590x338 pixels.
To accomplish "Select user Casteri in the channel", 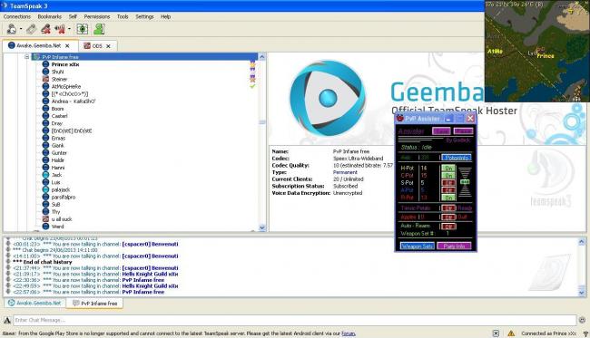I will tap(59, 116).
